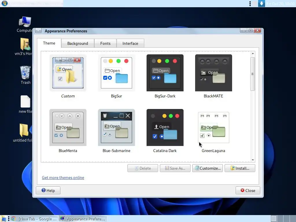
Task: Open the start menu orb in the top panel
Action: [x=5, y=3]
